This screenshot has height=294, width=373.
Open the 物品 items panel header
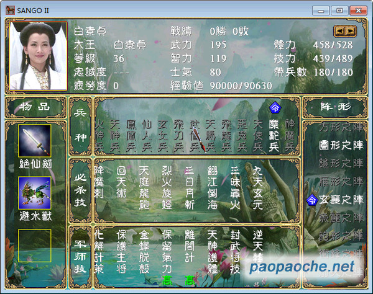coord(35,107)
